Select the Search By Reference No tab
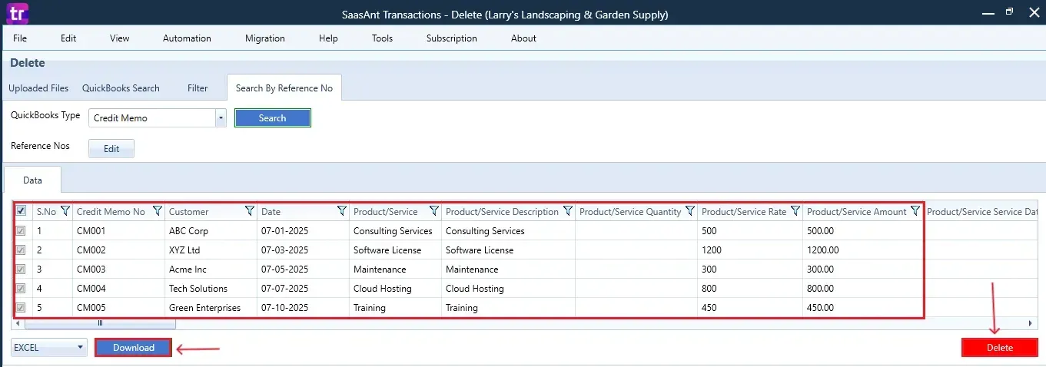Image resolution: width=1046 pixels, height=367 pixels. point(284,88)
